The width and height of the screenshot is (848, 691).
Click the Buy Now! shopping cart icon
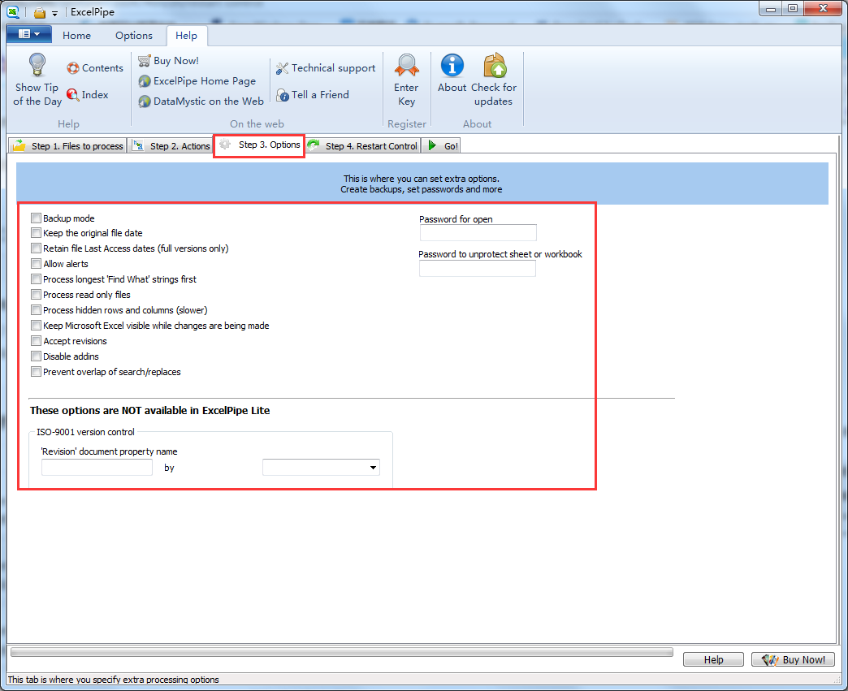(145, 61)
